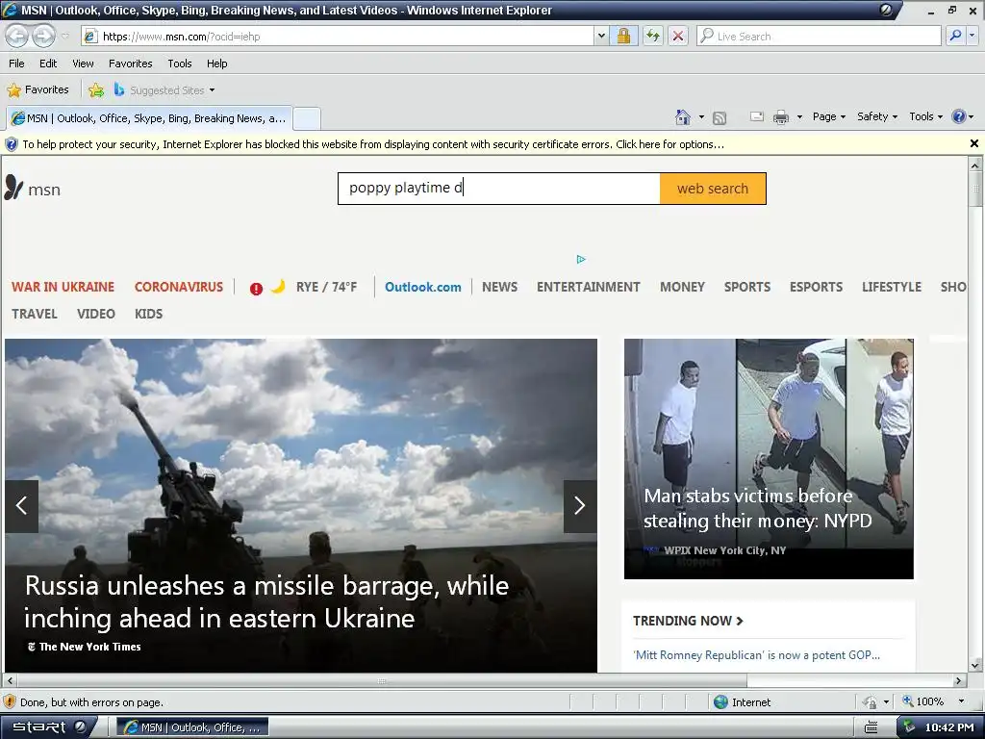Click the next slide arrow on carousel
The image size is (985, 739).
click(x=580, y=506)
